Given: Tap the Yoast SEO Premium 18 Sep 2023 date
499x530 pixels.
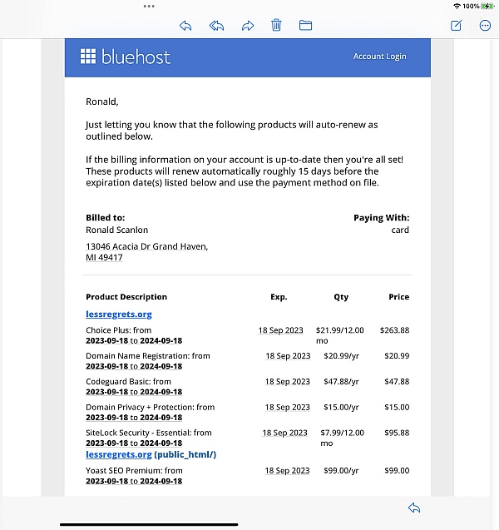Looking at the screenshot, I should (287, 471).
